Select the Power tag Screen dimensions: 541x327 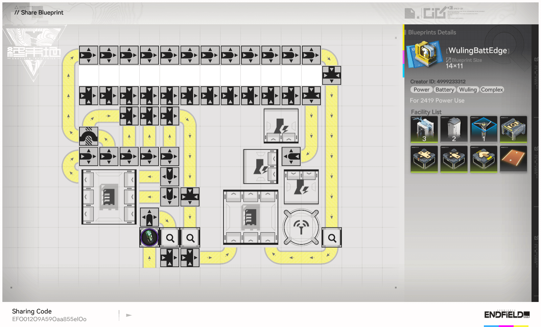(421, 90)
